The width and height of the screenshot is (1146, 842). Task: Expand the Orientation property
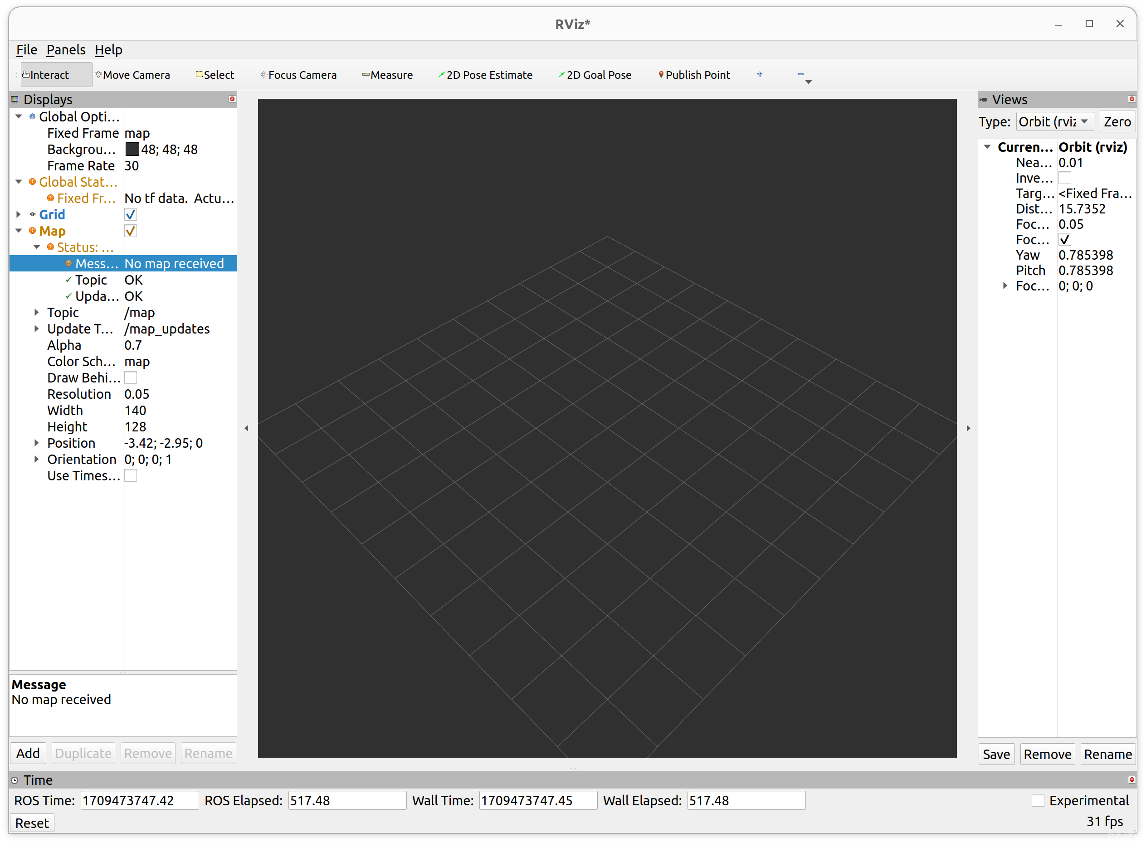(37, 459)
